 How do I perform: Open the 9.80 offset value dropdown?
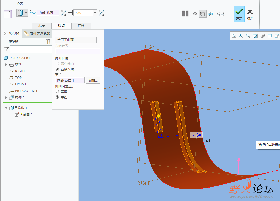(x=95, y=13)
